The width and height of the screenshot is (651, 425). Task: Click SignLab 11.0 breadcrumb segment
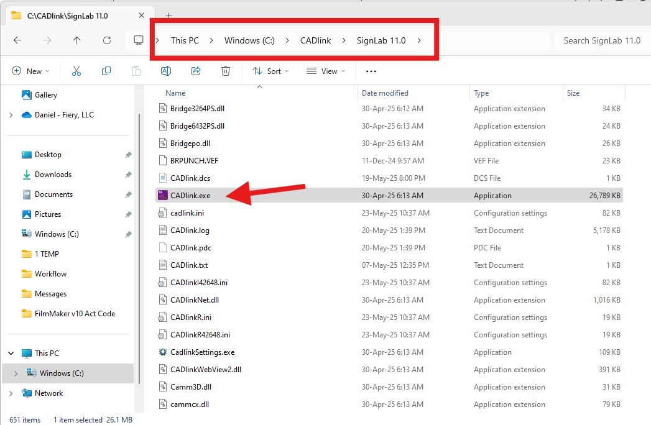click(x=381, y=40)
